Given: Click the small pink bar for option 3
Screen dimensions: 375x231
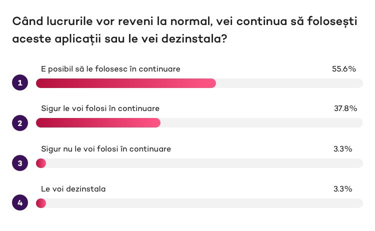Looking at the screenshot, I should coord(41,163).
